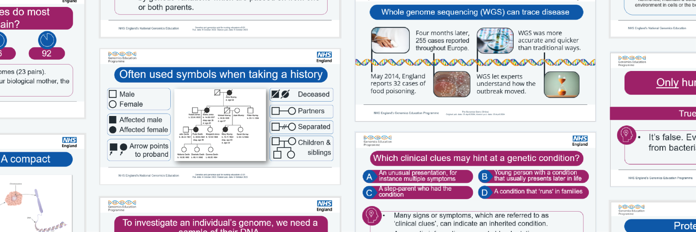This screenshot has height=232, width=696.
Task: Click the 'True' banner on the right slide
Action: [687, 114]
